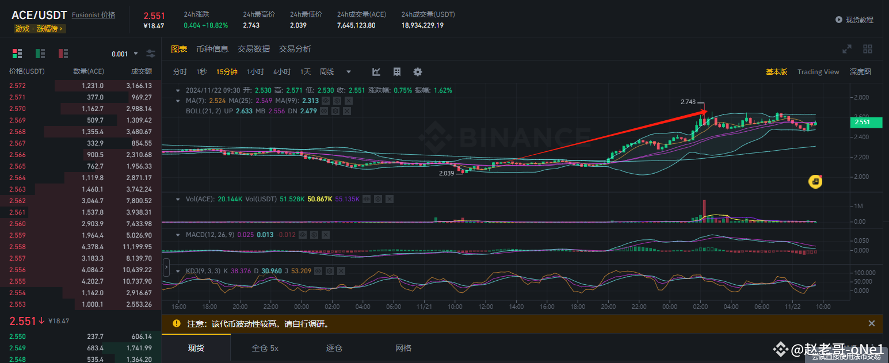The height and width of the screenshot is (363, 889).
Task: Open BOLL indicator settings gear
Action: tap(337, 110)
